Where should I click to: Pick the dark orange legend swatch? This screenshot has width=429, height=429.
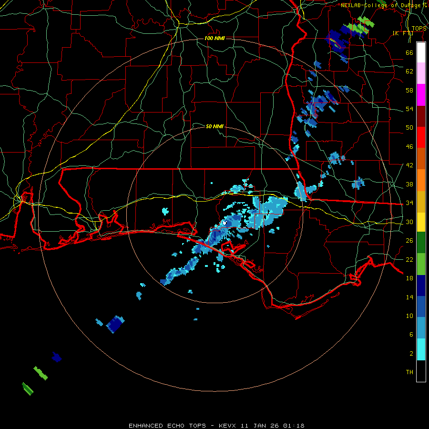click(421, 158)
